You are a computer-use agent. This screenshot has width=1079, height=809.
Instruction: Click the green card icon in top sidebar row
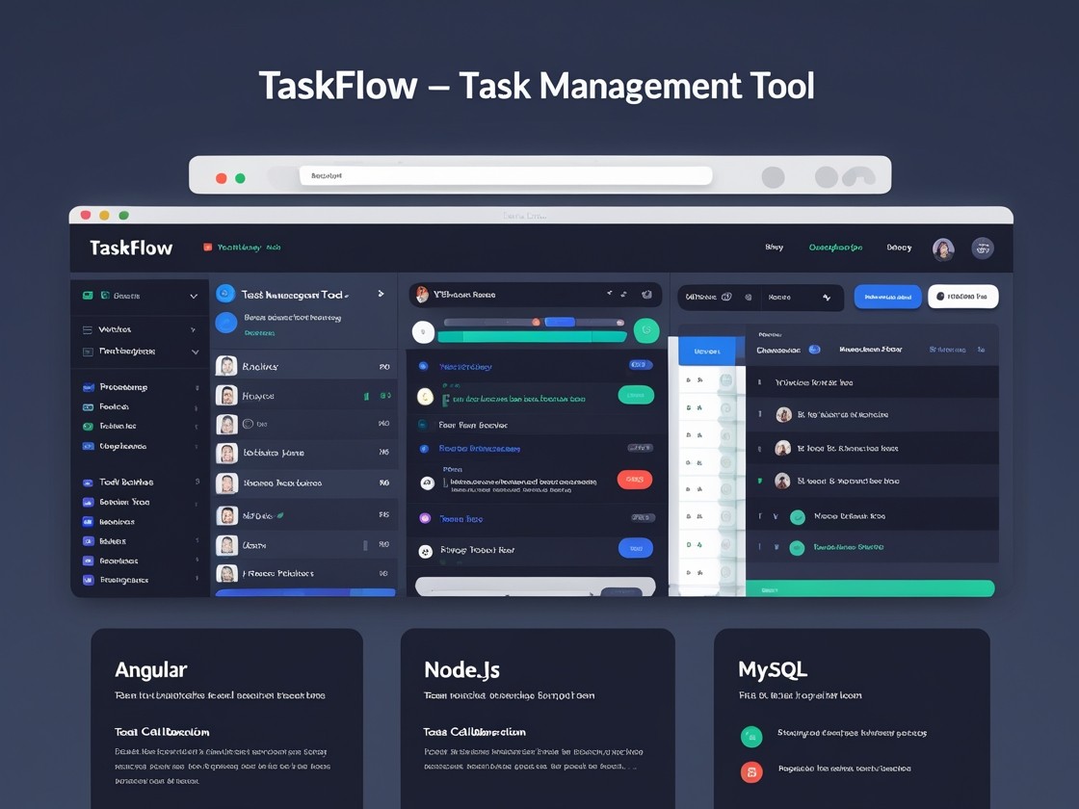coord(88,296)
